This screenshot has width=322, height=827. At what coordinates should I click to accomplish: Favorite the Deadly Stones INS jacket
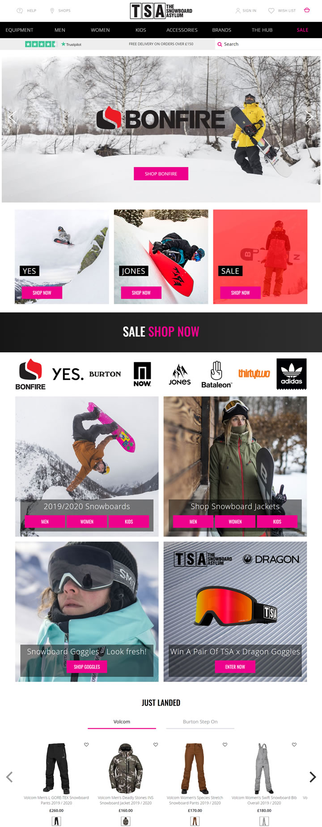pos(156,745)
